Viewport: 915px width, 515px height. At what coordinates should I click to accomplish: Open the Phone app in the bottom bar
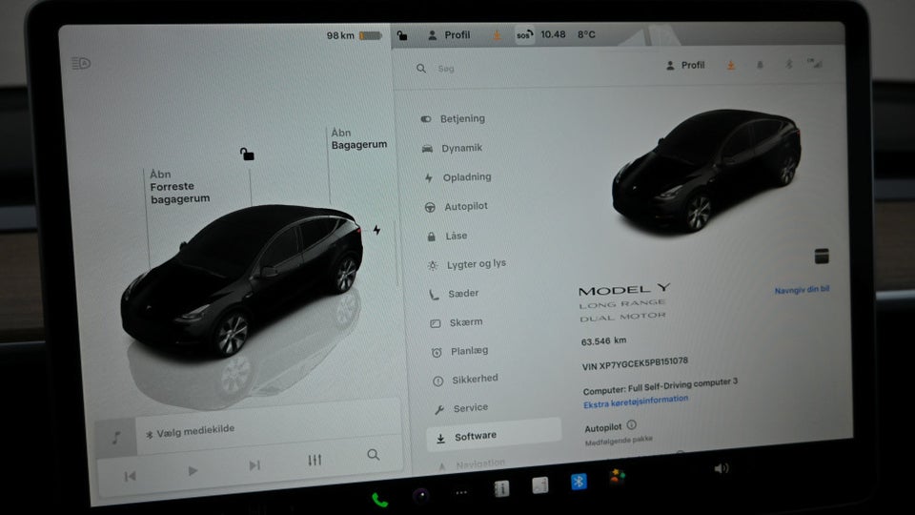point(380,499)
